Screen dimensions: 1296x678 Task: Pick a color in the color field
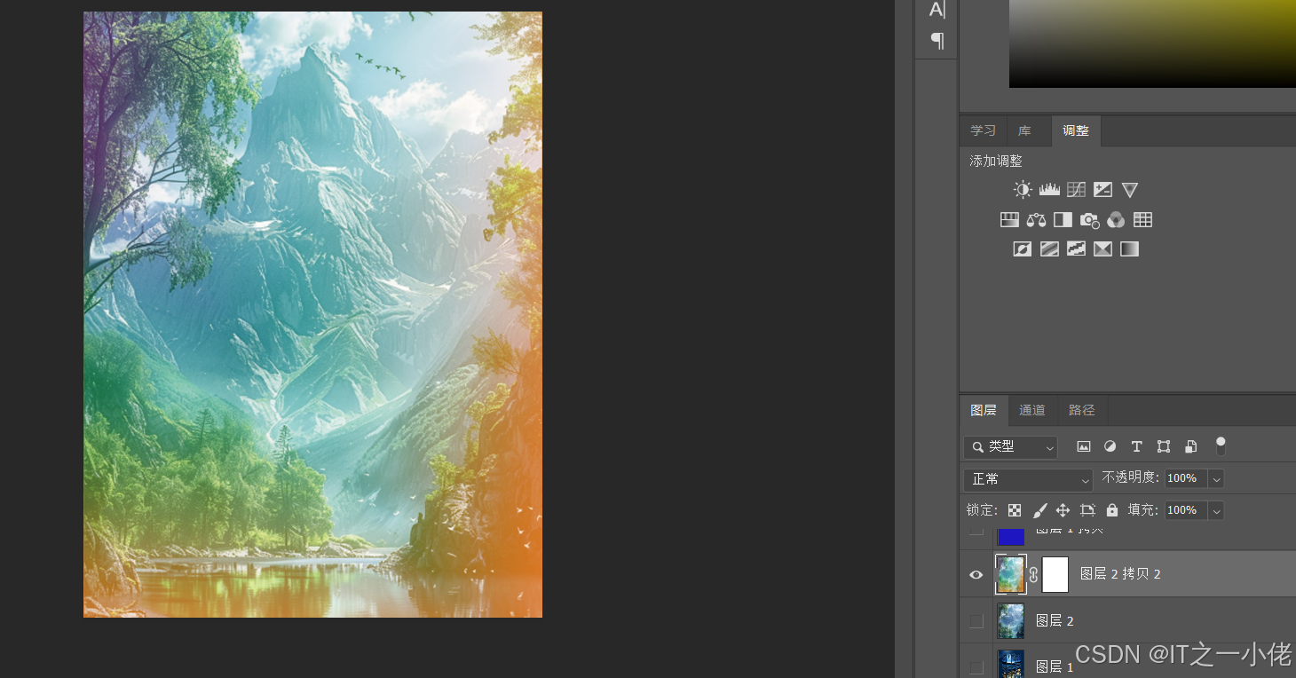1152,43
